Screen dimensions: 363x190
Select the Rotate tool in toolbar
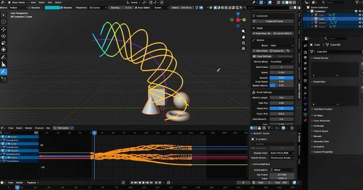(x=4, y=36)
